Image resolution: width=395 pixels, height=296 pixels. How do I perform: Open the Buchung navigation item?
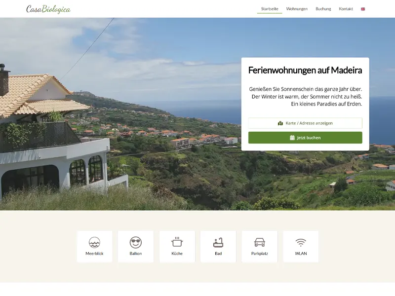tap(323, 9)
